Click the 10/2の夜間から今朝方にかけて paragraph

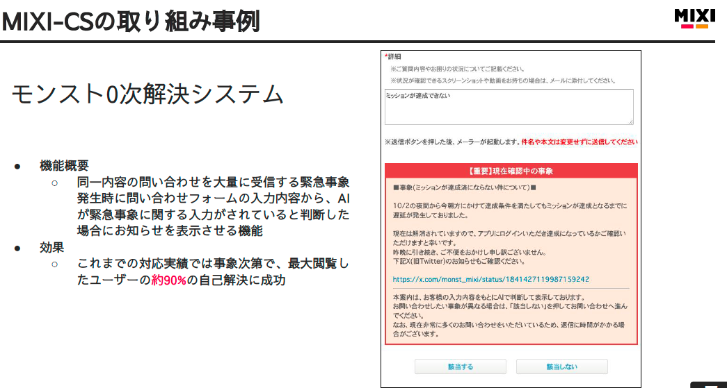coord(509,210)
